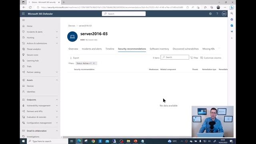Open Investigations in sidebar

pyautogui.click(x=33, y=137)
